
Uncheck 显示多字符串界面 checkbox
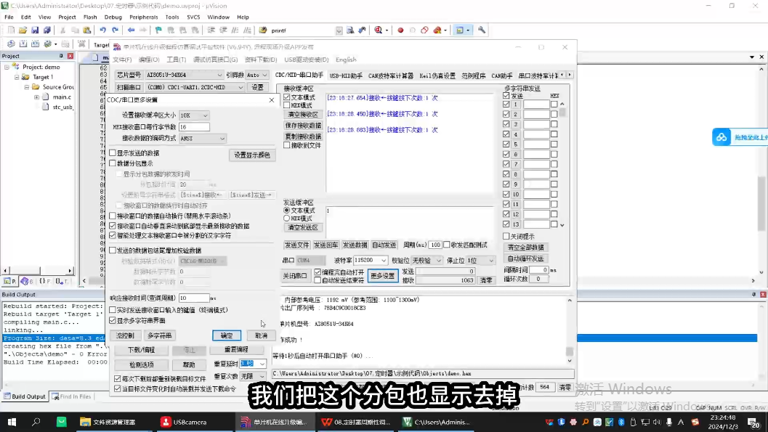click(x=113, y=320)
